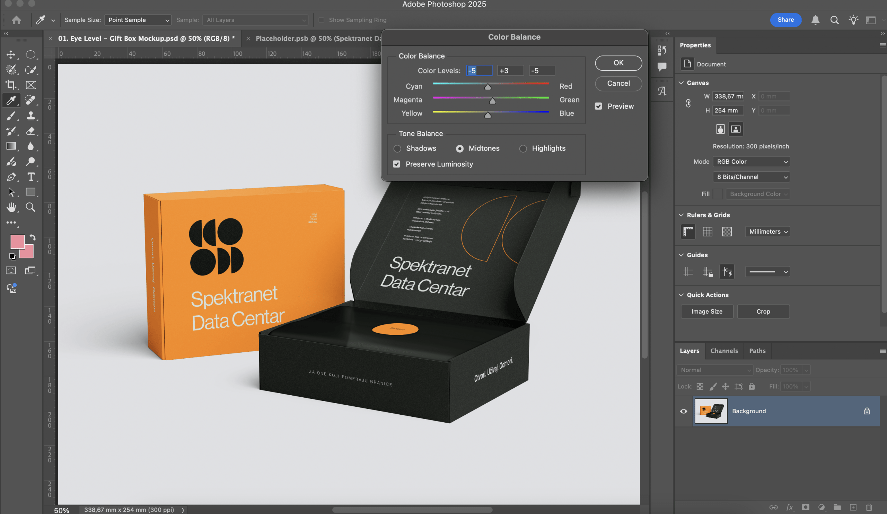
Task: Select the Crop tool
Action: pos(11,85)
